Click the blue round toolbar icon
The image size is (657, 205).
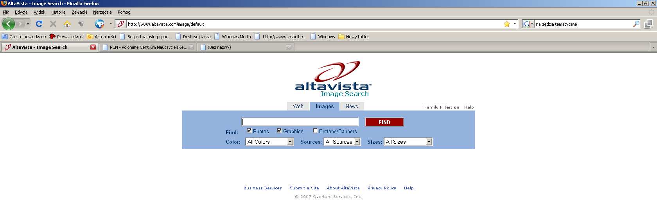tap(100, 24)
